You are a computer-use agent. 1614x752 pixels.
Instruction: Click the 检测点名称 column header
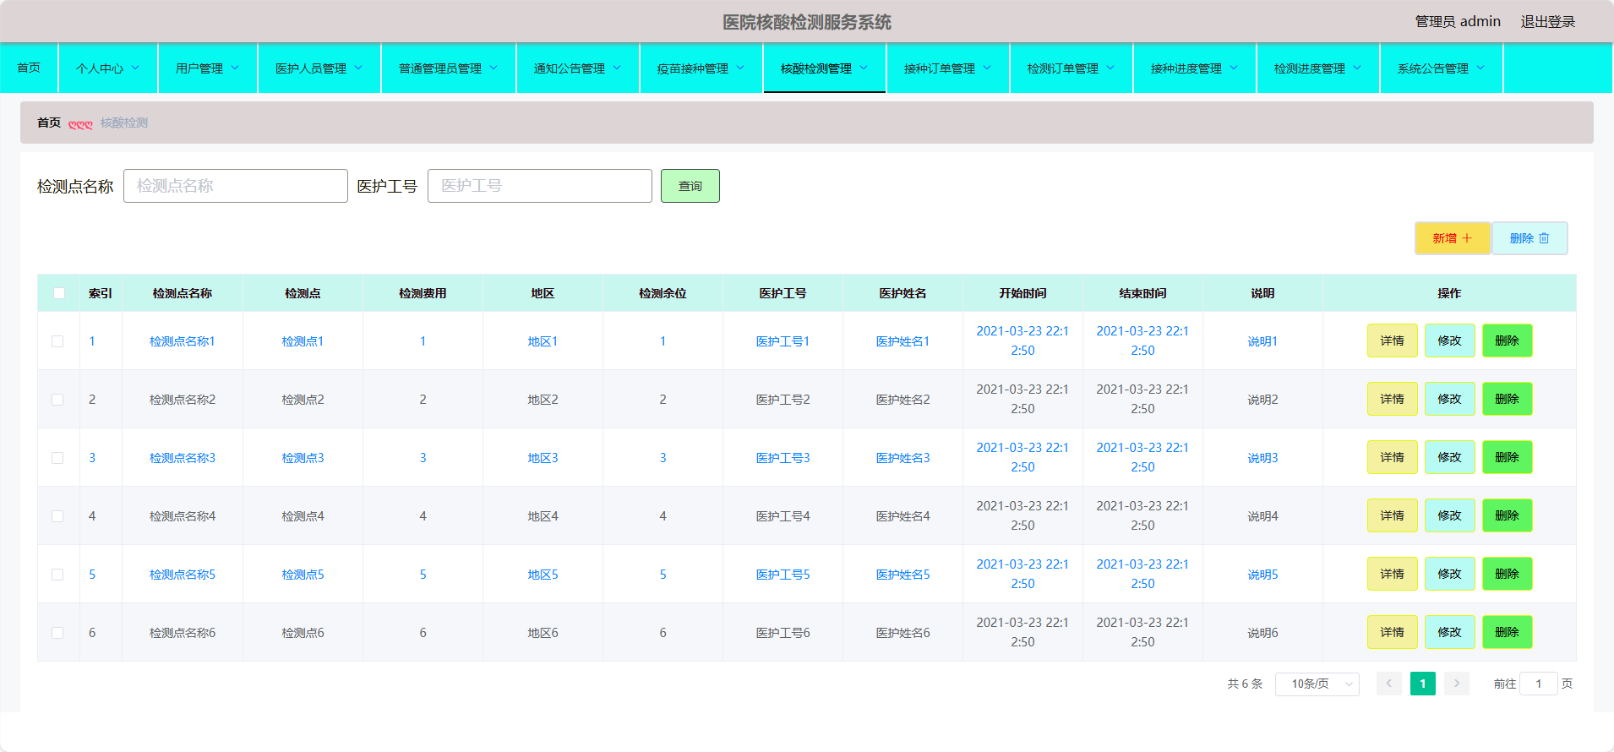[183, 293]
